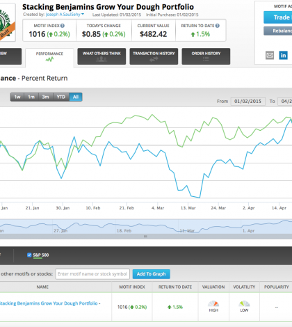This screenshot has height=327, width=292.
Task: Select the All time range
Action: point(76,97)
